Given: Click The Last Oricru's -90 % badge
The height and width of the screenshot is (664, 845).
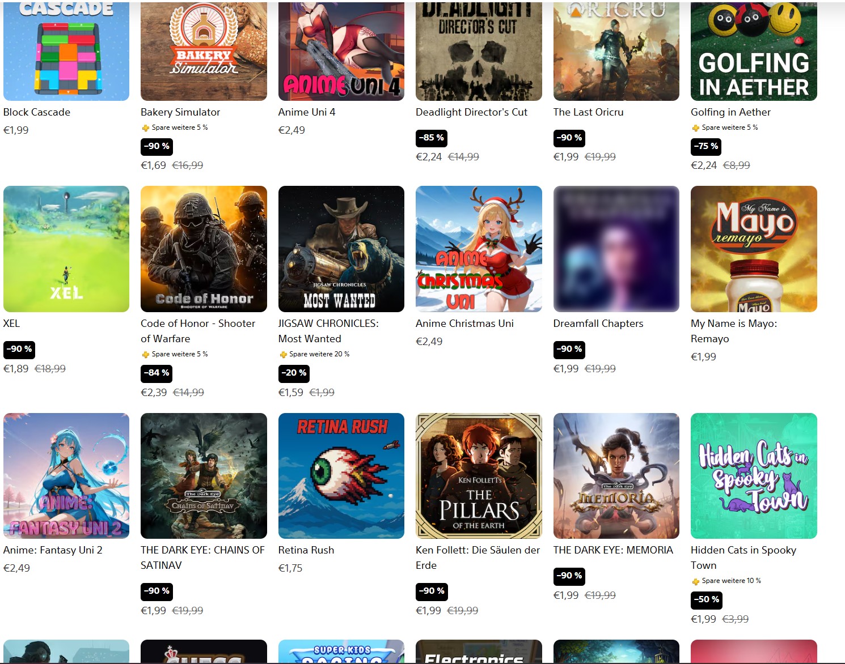Looking at the screenshot, I should [x=569, y=138].
